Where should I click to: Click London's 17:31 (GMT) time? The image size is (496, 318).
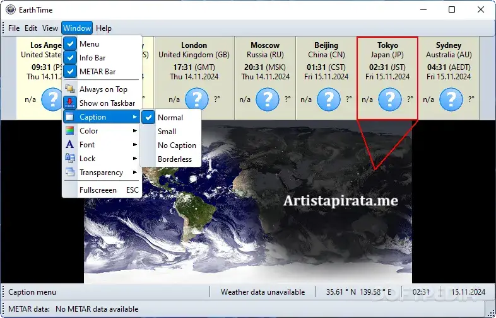(x=194, y=67)
